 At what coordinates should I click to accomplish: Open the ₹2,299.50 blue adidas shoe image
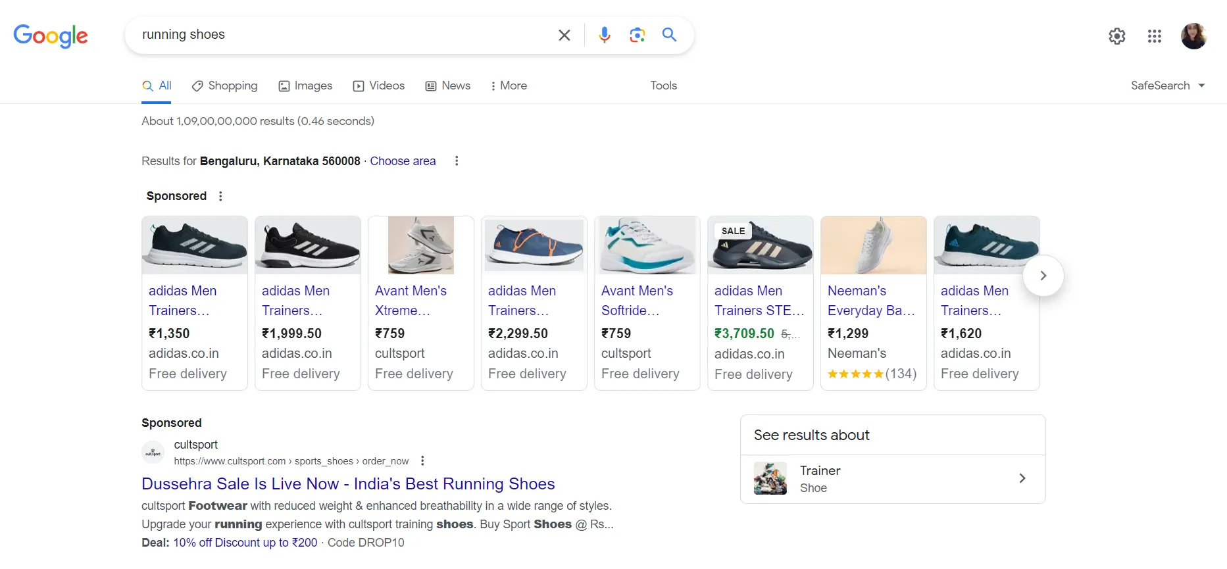click(534, 245)
